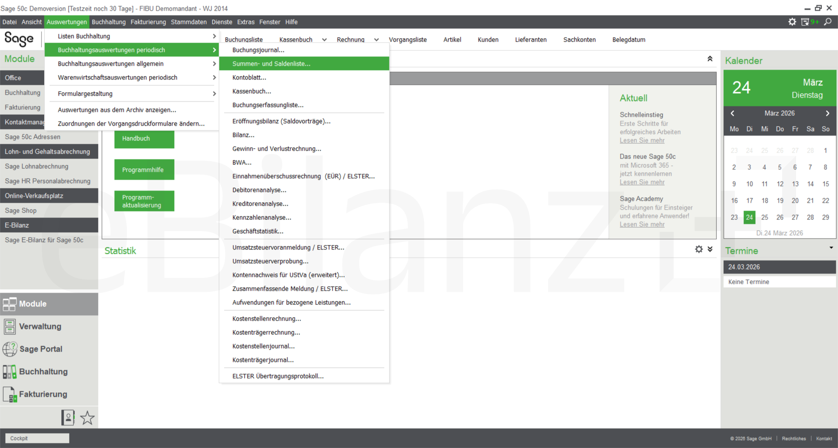
Task: Open Lieferanten in the toolbar
Action: [531, 40]
